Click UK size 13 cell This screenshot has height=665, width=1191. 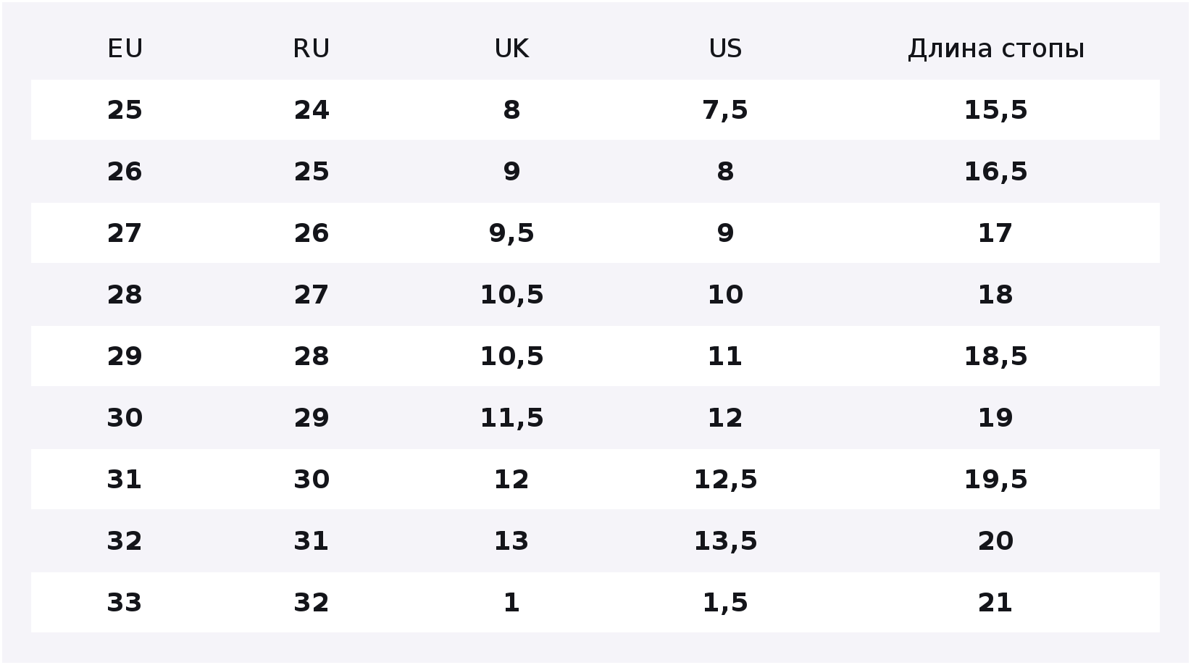click(x=511, y=541)
